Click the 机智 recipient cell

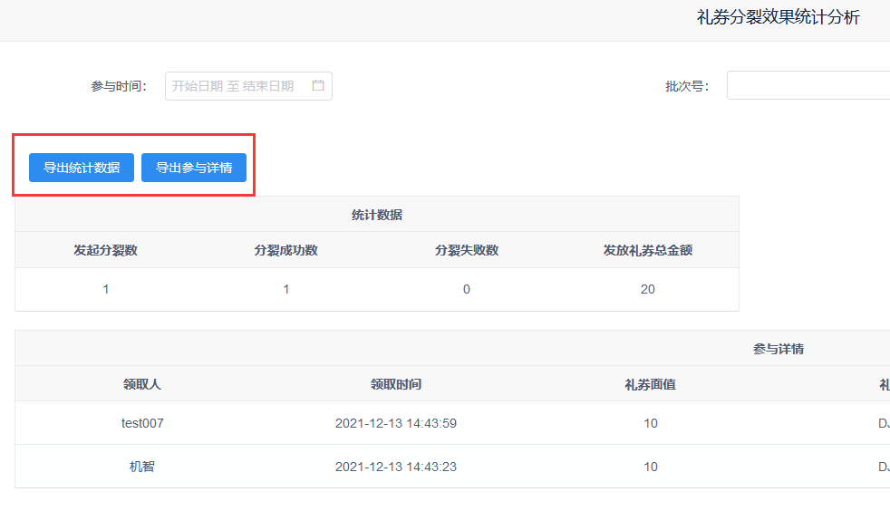pos(142,467)
